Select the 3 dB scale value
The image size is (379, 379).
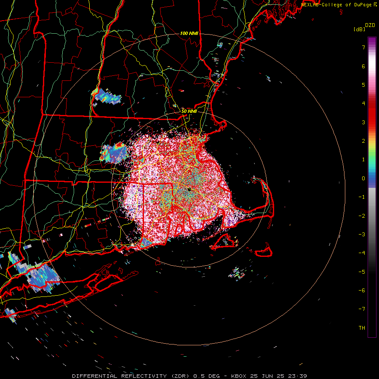point(363,122)
